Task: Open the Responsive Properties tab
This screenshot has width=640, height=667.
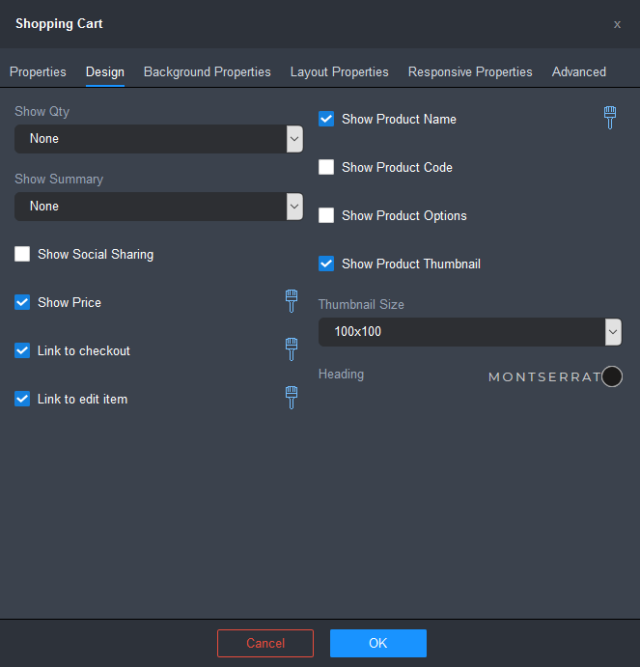Action: pos(470,71)
